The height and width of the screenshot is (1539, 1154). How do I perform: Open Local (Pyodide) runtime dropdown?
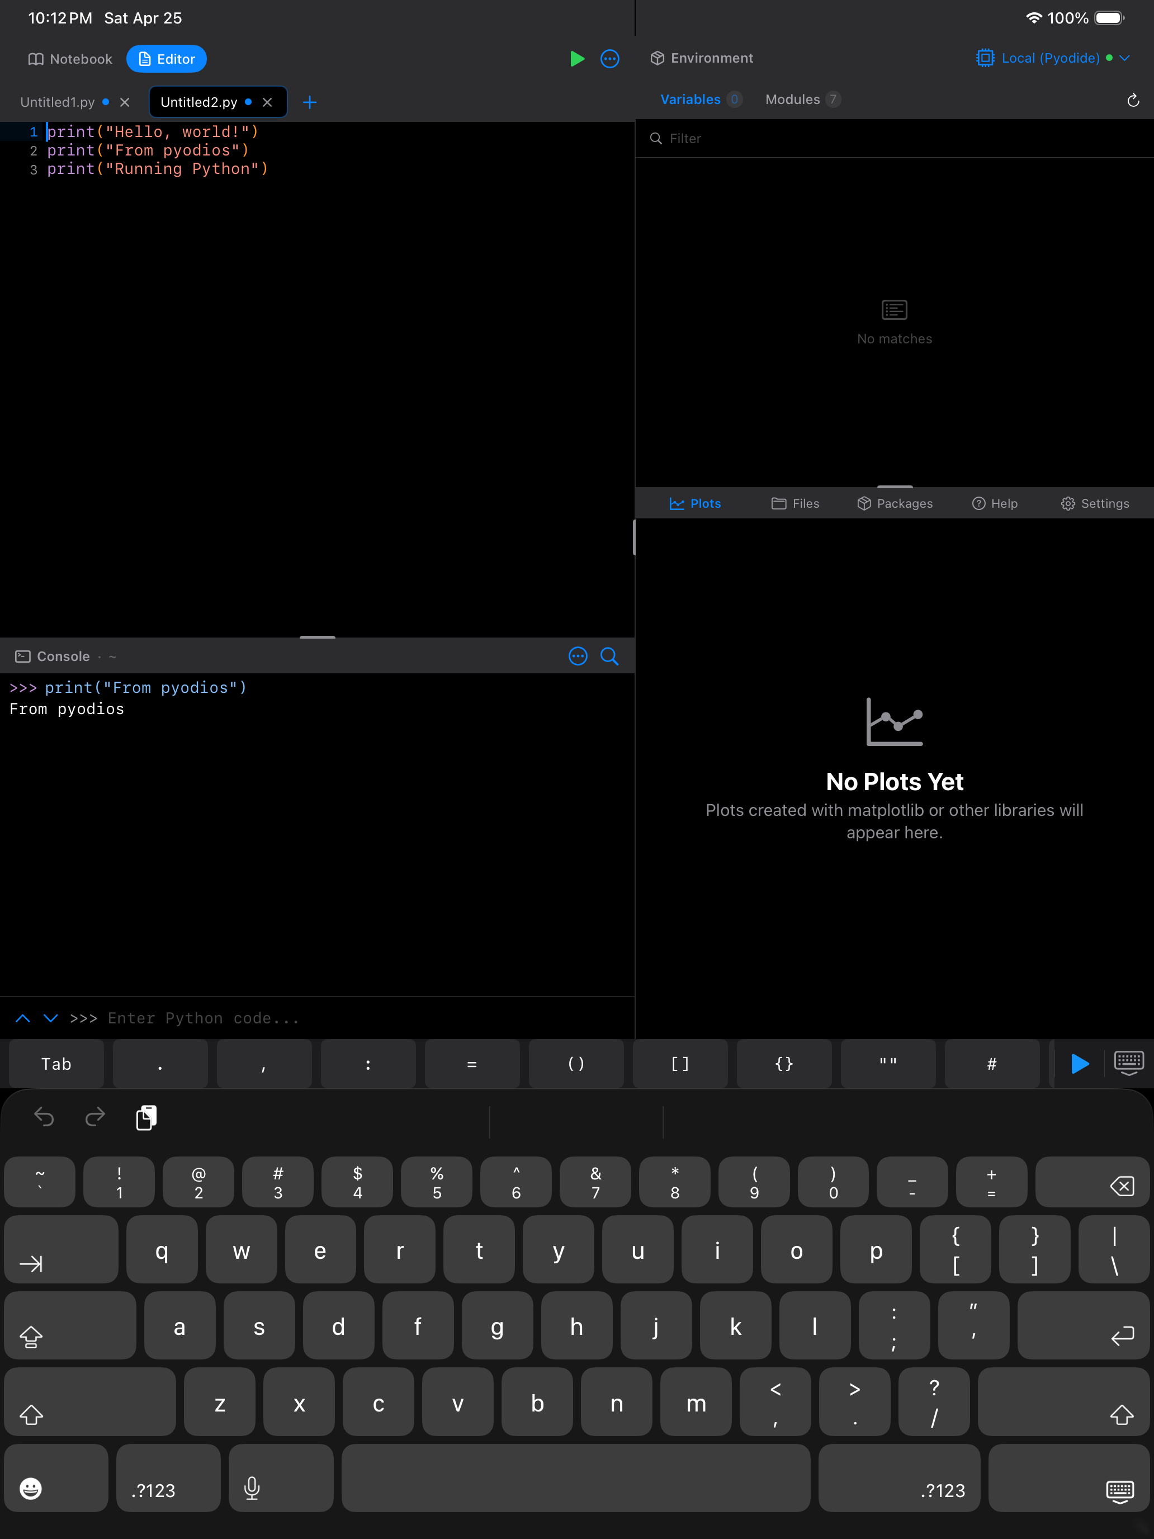pyautogui.click(x=1052, y=59)
